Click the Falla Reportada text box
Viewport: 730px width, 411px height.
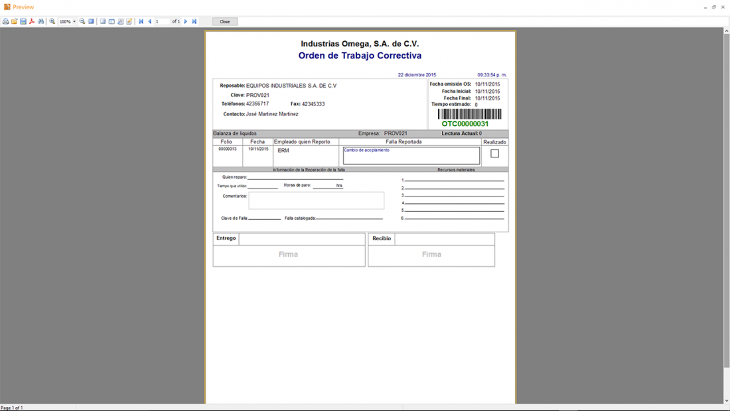coord(411,156)
